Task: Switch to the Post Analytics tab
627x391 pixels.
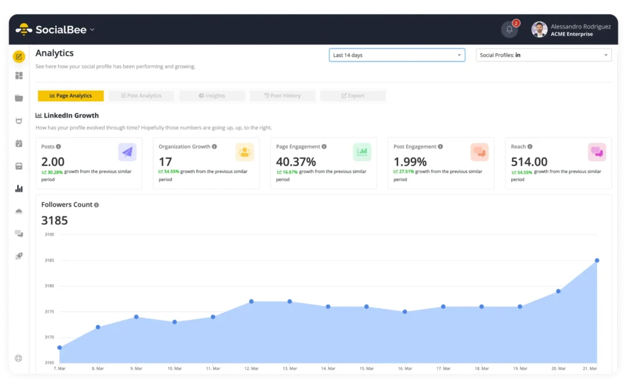Action: pyautogui.click(x=141, y=96)
